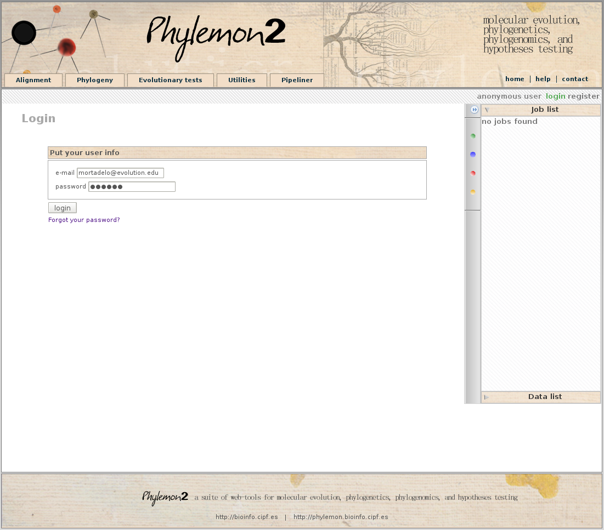Focus the e-mail input field
The image size is (604, 530).
point(120,173)
